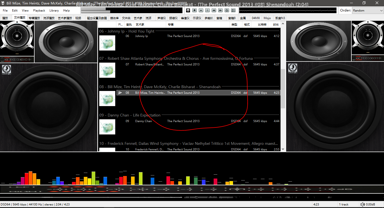Click the four-squares grid toolbar icon

coord(233,10)
